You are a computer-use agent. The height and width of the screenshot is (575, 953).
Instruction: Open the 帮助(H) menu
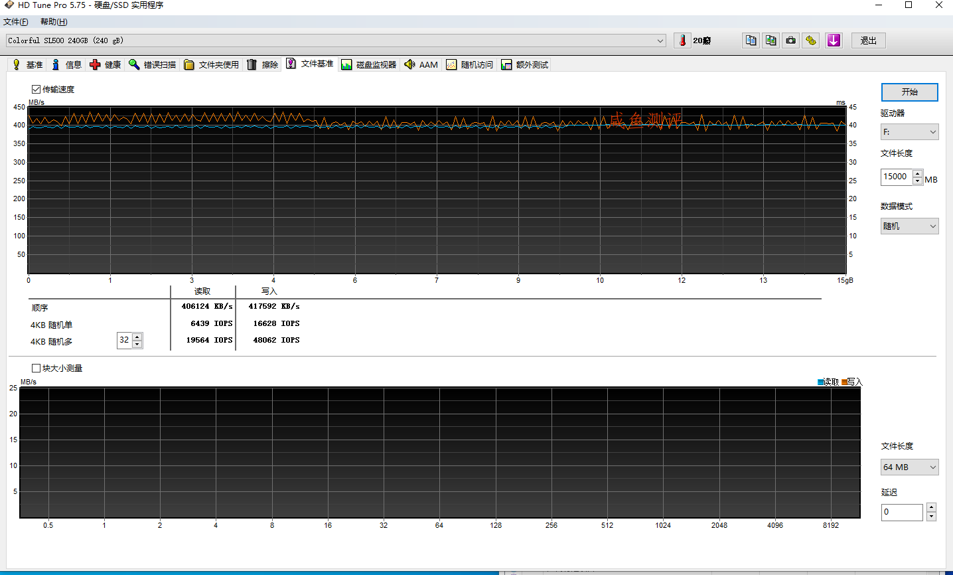[x=54, y=22]
